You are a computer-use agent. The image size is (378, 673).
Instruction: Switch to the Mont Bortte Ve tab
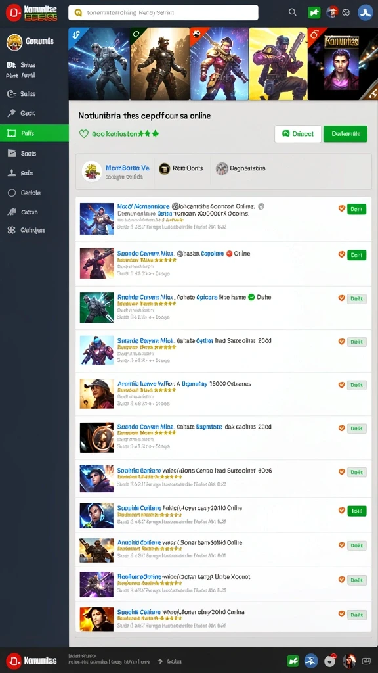pyautogui.click(x=115, y=172)
